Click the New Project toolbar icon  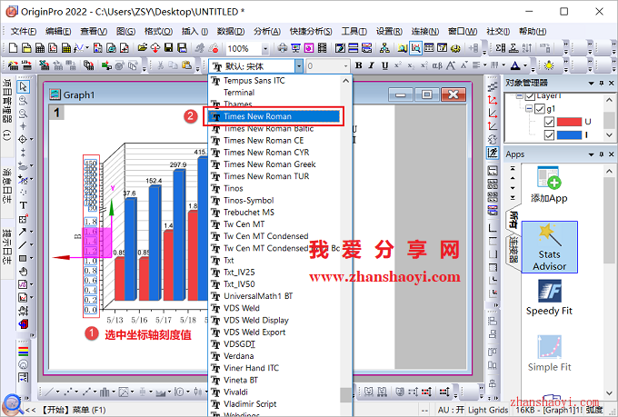(13, 48)
